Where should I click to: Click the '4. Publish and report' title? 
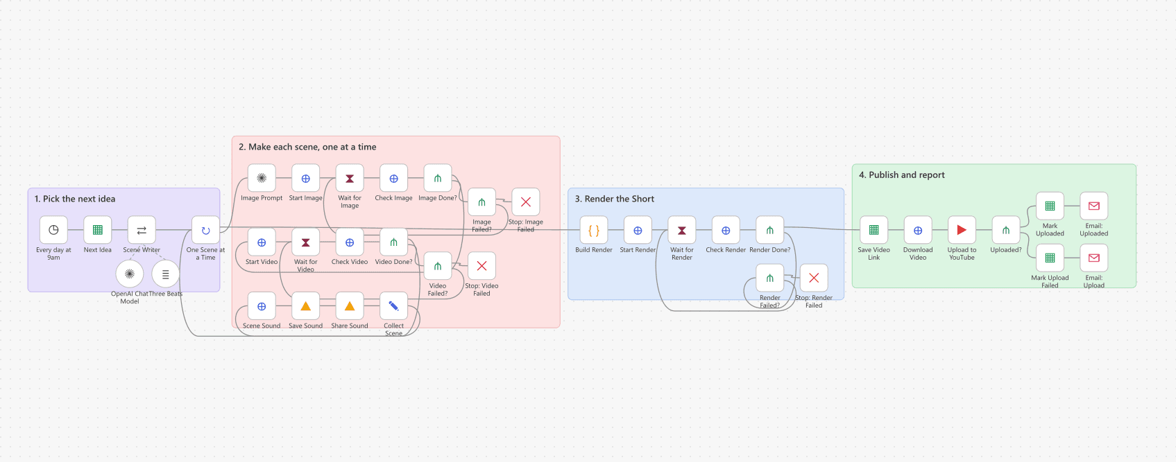coord(902,175)
